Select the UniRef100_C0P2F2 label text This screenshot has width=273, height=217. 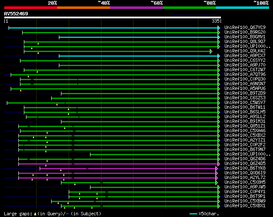(245, 145)
